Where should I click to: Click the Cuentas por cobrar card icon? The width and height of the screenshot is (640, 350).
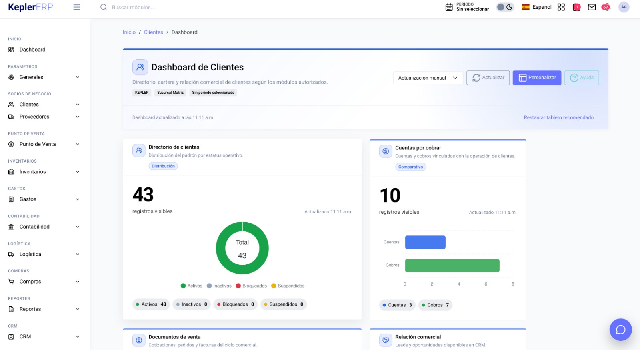386,151
